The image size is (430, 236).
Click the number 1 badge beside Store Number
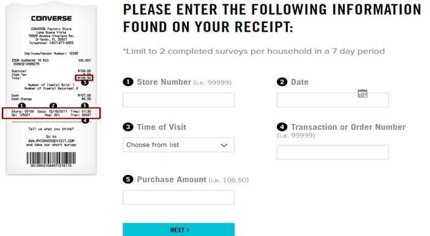click(128, 82)
